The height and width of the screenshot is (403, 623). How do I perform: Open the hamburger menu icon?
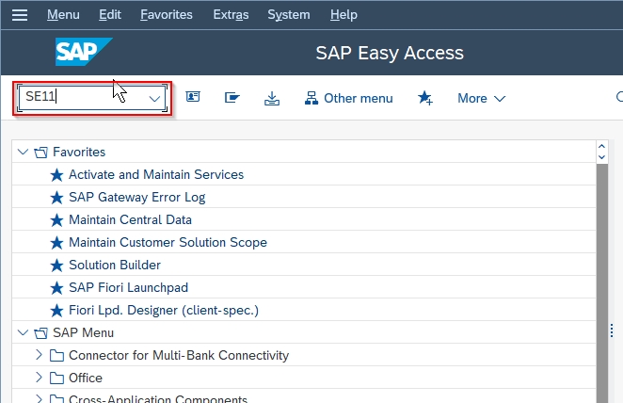pos(20,15)
